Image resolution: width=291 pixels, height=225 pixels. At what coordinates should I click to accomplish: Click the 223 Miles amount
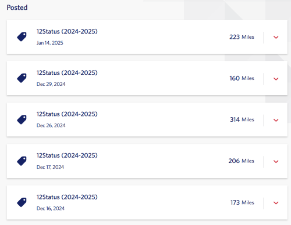pyautogui.click(x=242, y=37)
